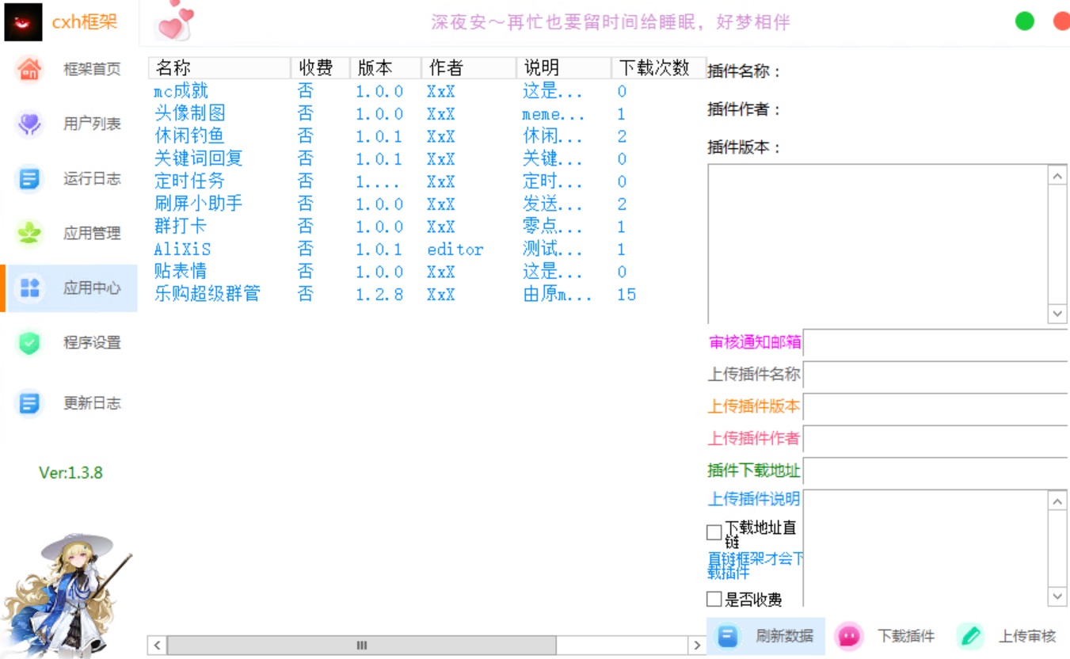Click the 运行日志 document icon

[x=30, y=178]
